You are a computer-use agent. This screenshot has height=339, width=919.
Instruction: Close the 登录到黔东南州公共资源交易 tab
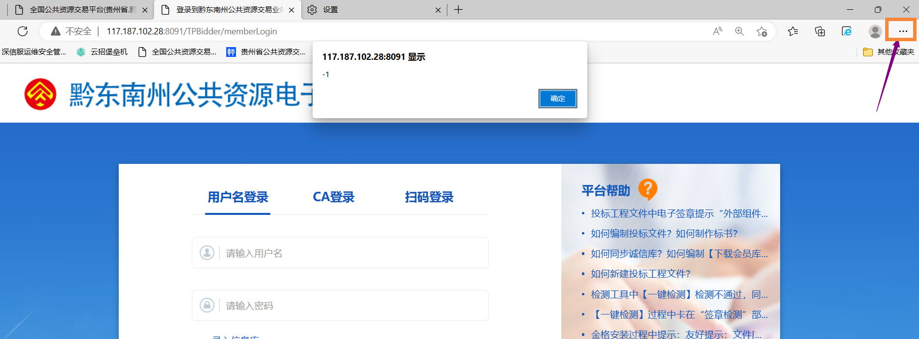(x=291, y=10)
